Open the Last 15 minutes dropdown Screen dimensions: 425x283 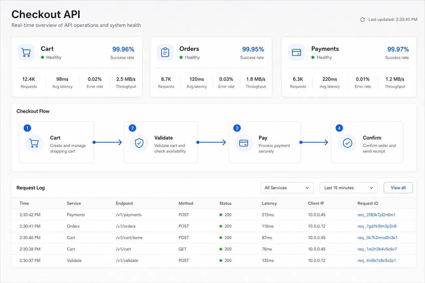point(349,188)
